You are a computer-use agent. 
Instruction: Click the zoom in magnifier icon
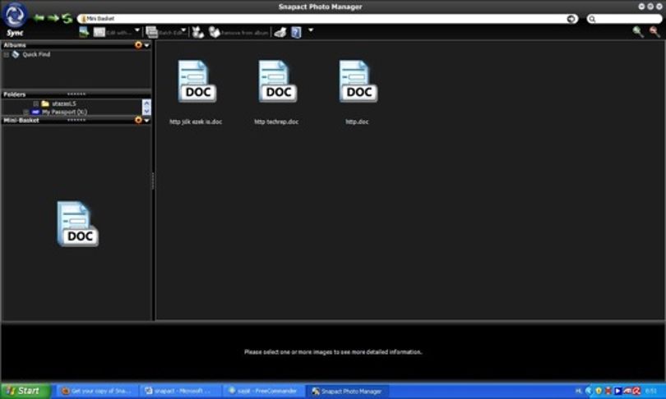(x=637, y=32)
